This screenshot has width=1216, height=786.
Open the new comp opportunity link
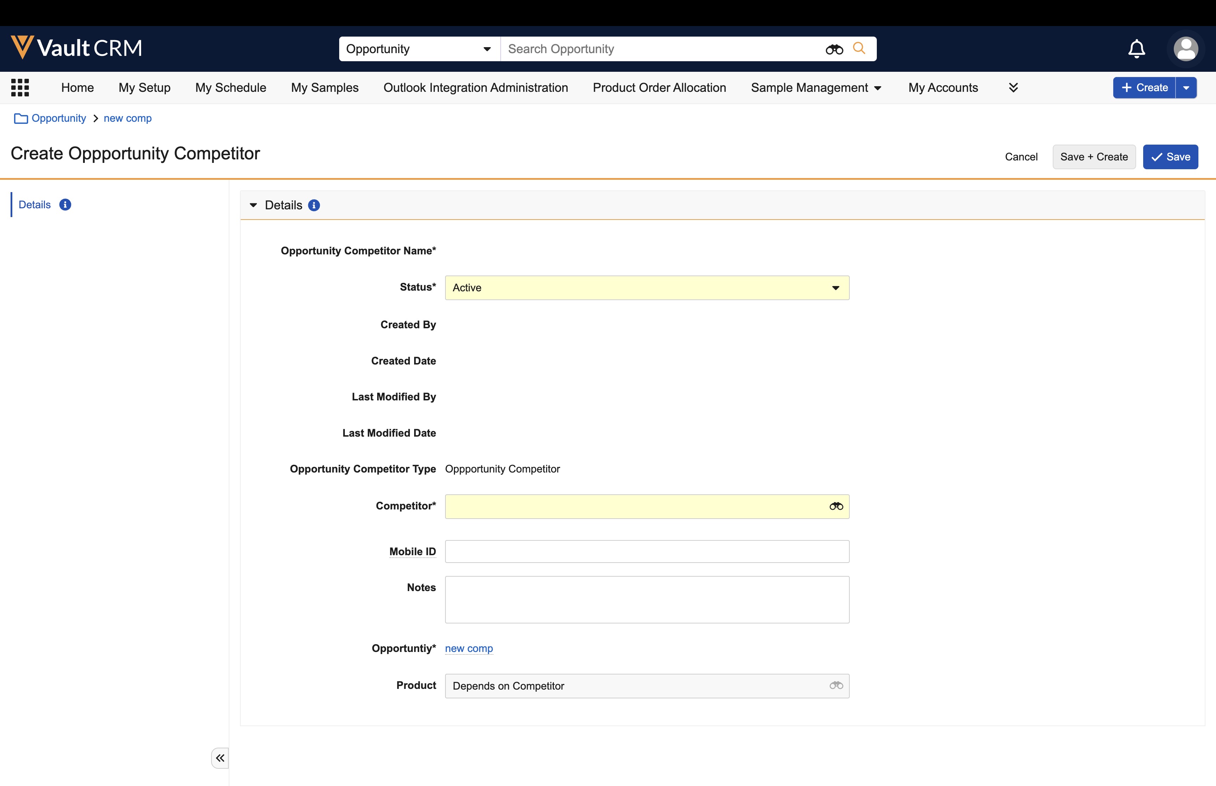point(468,648)
